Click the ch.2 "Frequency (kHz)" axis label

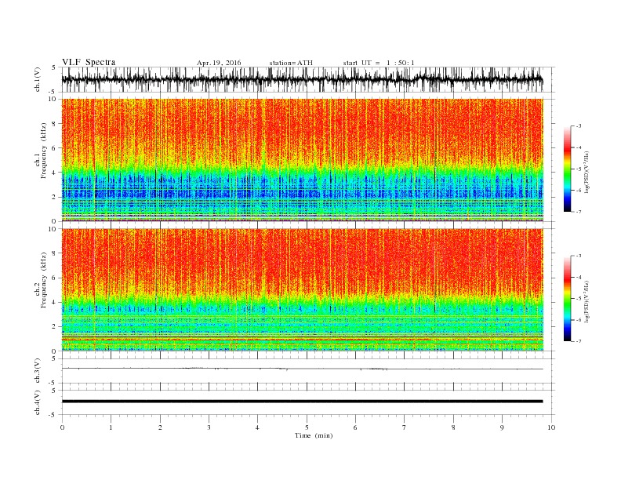click(43, 280)
